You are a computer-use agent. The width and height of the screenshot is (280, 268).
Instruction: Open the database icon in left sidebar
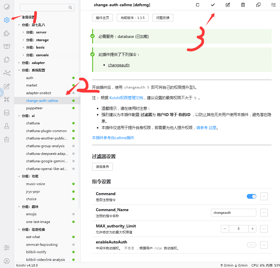7,113
